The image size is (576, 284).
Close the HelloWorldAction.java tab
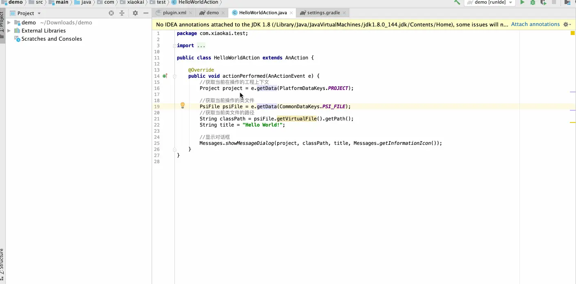[x=291, y=13]
